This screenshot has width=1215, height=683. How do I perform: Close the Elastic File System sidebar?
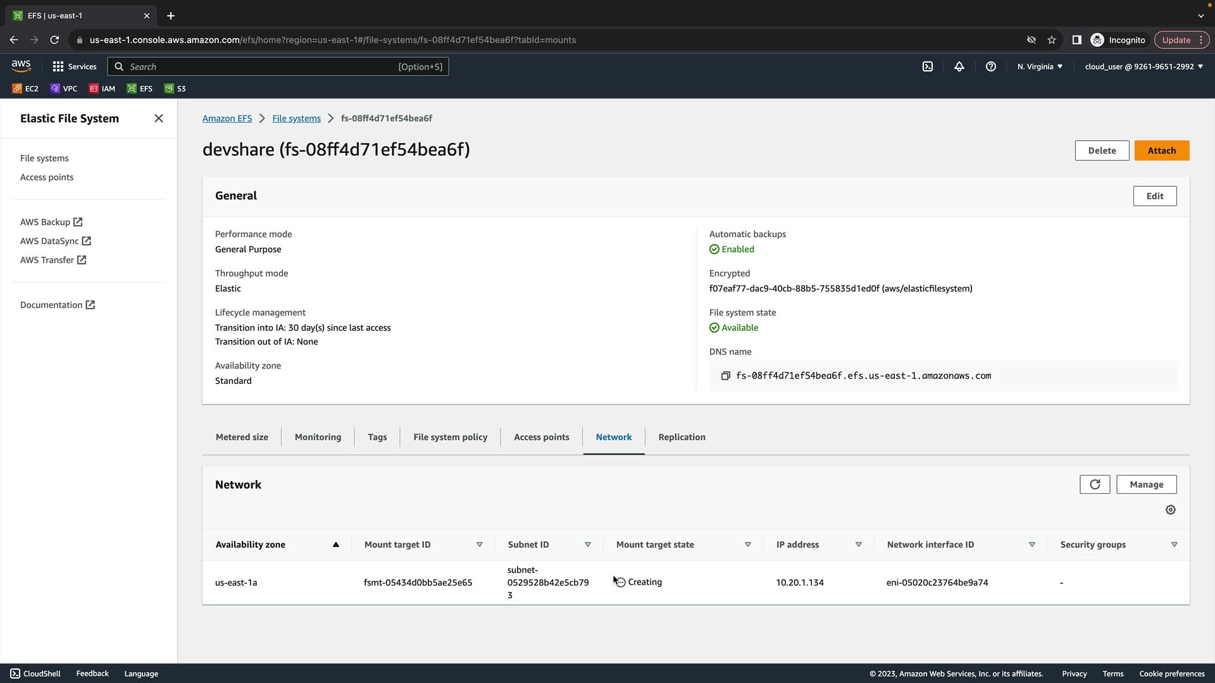(x=159, y=118)
